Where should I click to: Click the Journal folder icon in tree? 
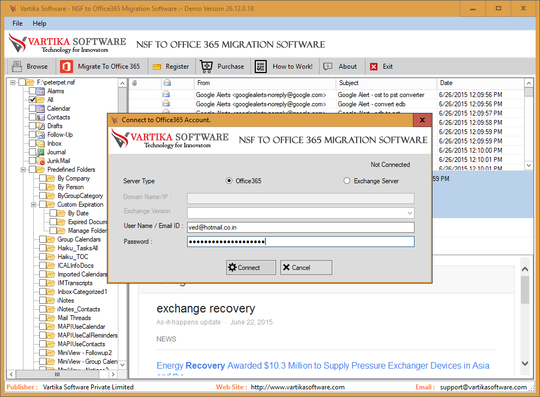[41, 152]
